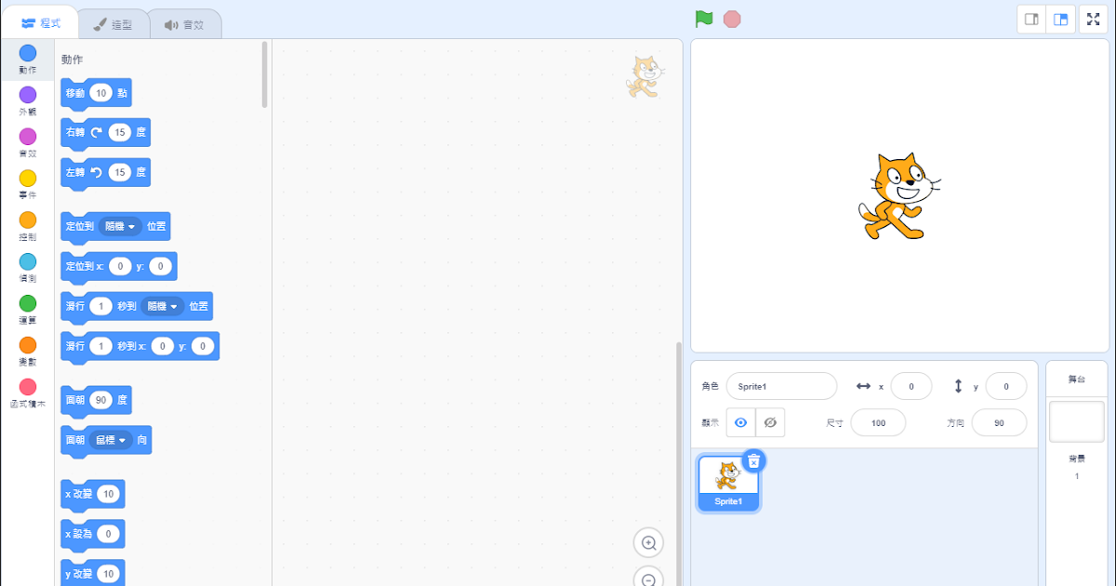Zoom in on the code workspace
Viewport: 1116px width, 586px height.
click(648, 542)
